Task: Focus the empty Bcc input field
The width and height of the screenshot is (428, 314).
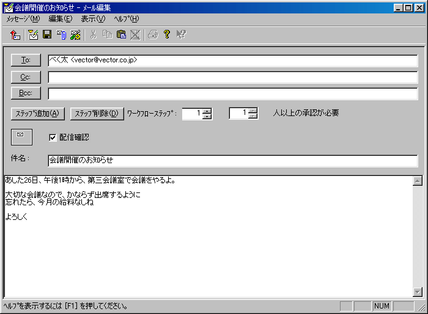Action: pyautogui.click(x=233, y=93)
